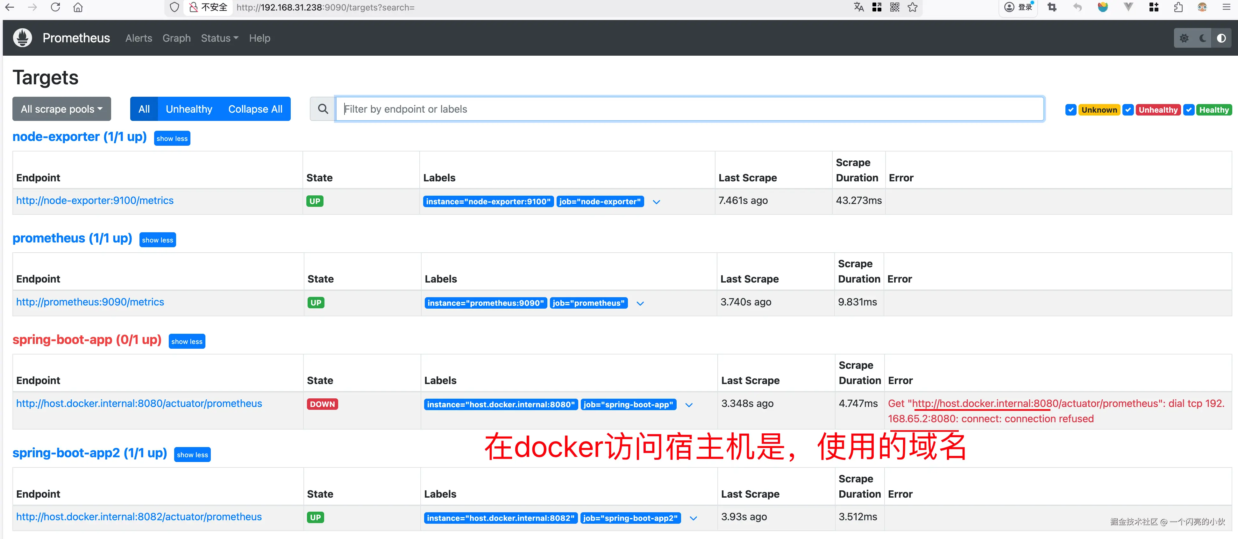Viewport: 1238px width, 539px height.
Task: Expand labels for node-exporter target
Action: coord(657,202)
